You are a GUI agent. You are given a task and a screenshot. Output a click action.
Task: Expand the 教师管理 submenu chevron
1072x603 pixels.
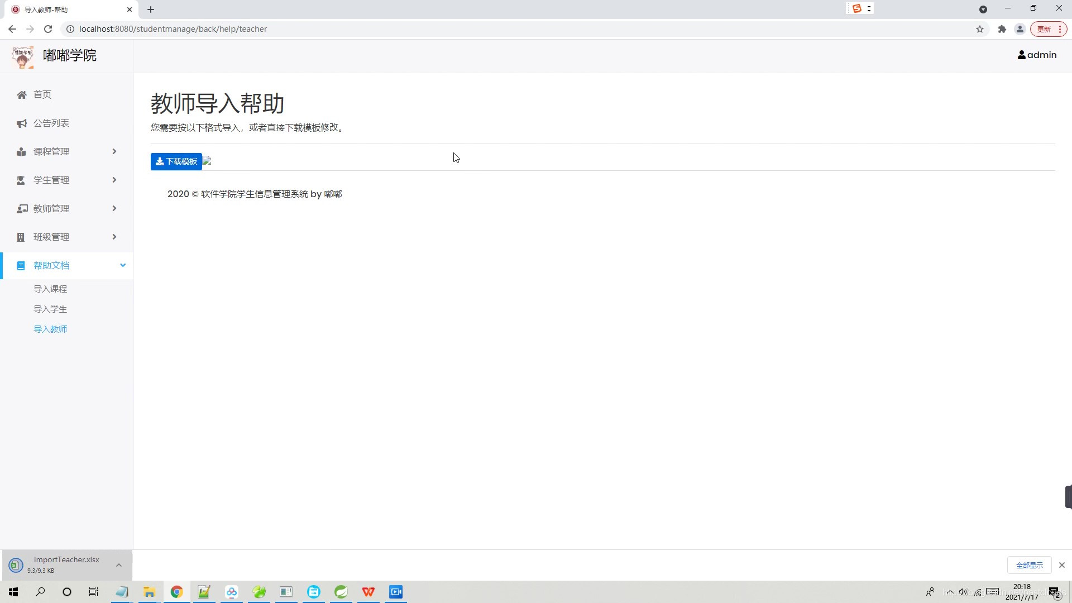pyautogui.click(x=114, y=208)
